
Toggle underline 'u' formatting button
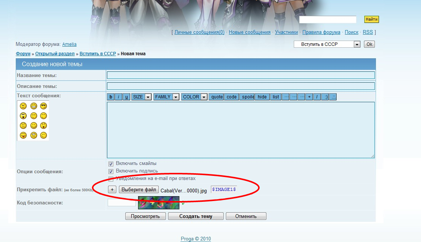126,97
